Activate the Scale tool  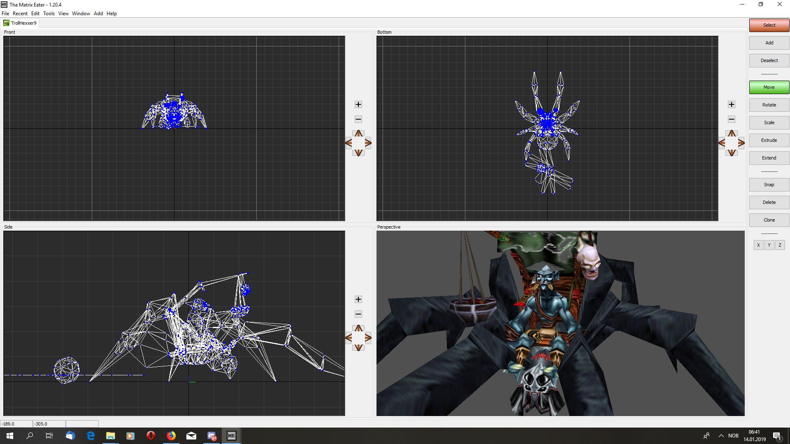pos(769,123)
